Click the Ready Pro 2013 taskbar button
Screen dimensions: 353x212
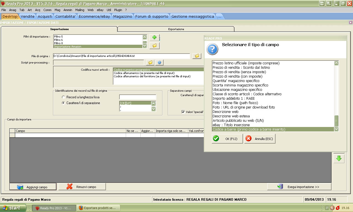point(54,208)
